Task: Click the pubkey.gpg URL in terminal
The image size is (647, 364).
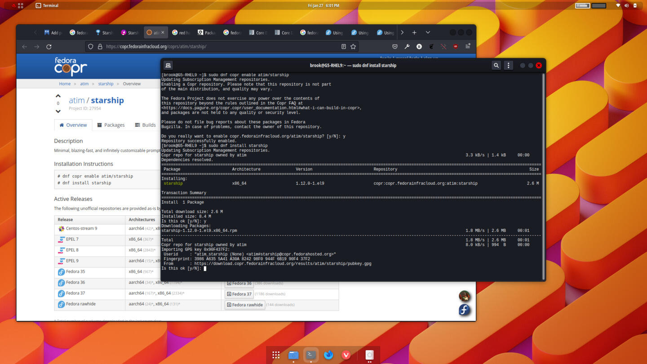Action: click(x=283, y=264)
